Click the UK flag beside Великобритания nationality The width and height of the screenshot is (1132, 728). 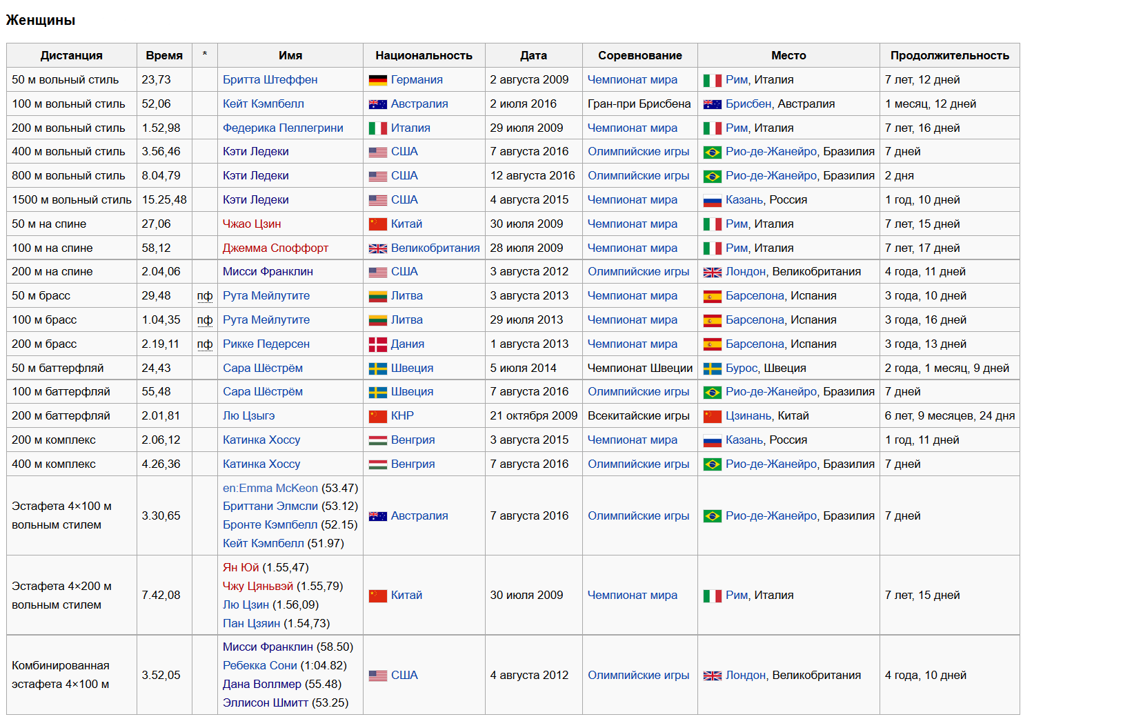click(377, 248)
